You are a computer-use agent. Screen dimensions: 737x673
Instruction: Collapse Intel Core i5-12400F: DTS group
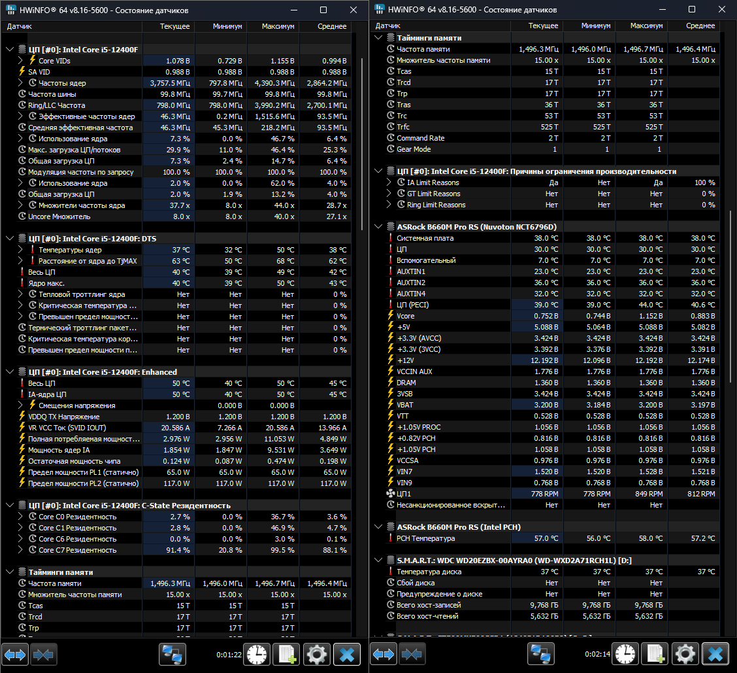[x=9, y=238]
